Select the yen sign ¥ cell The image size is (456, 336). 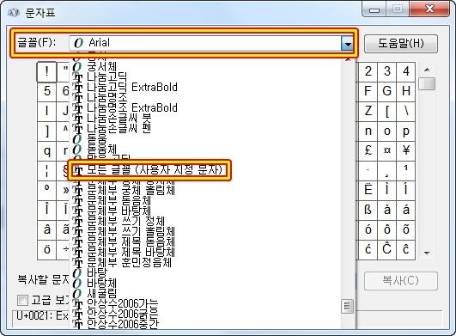click(405, 151)
